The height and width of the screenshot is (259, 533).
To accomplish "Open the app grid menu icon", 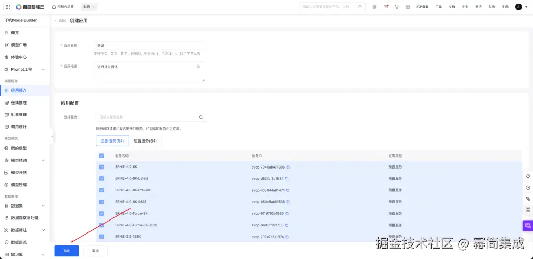I will 8,7.
